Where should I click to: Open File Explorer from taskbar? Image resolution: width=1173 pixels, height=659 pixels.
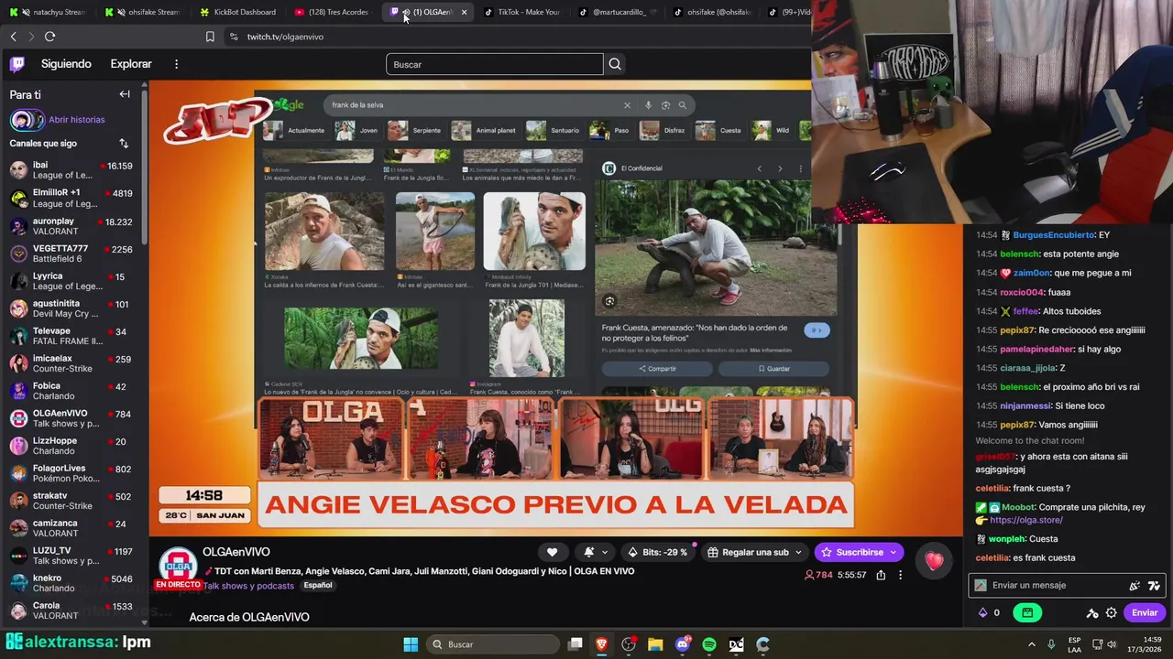[x=655, y=644]
